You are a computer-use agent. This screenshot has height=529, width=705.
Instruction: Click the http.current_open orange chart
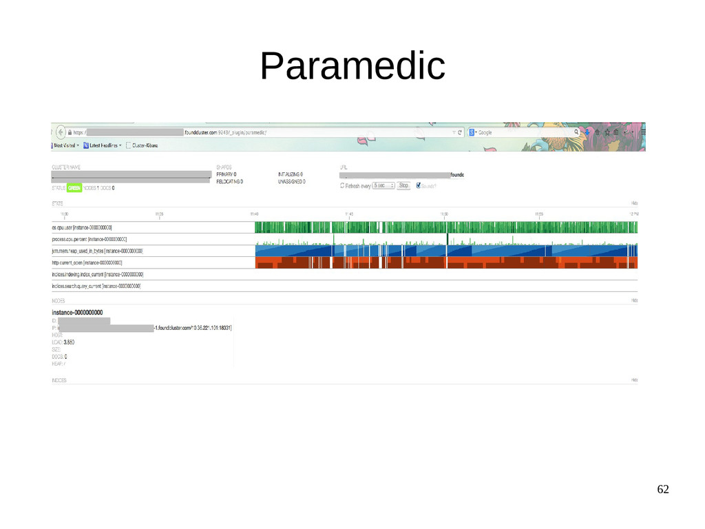coord(446,262)
